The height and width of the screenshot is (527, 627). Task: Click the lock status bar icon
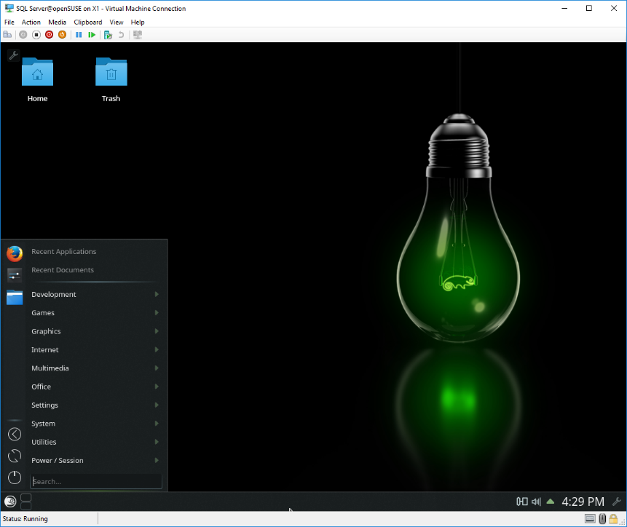coord(613,518)
